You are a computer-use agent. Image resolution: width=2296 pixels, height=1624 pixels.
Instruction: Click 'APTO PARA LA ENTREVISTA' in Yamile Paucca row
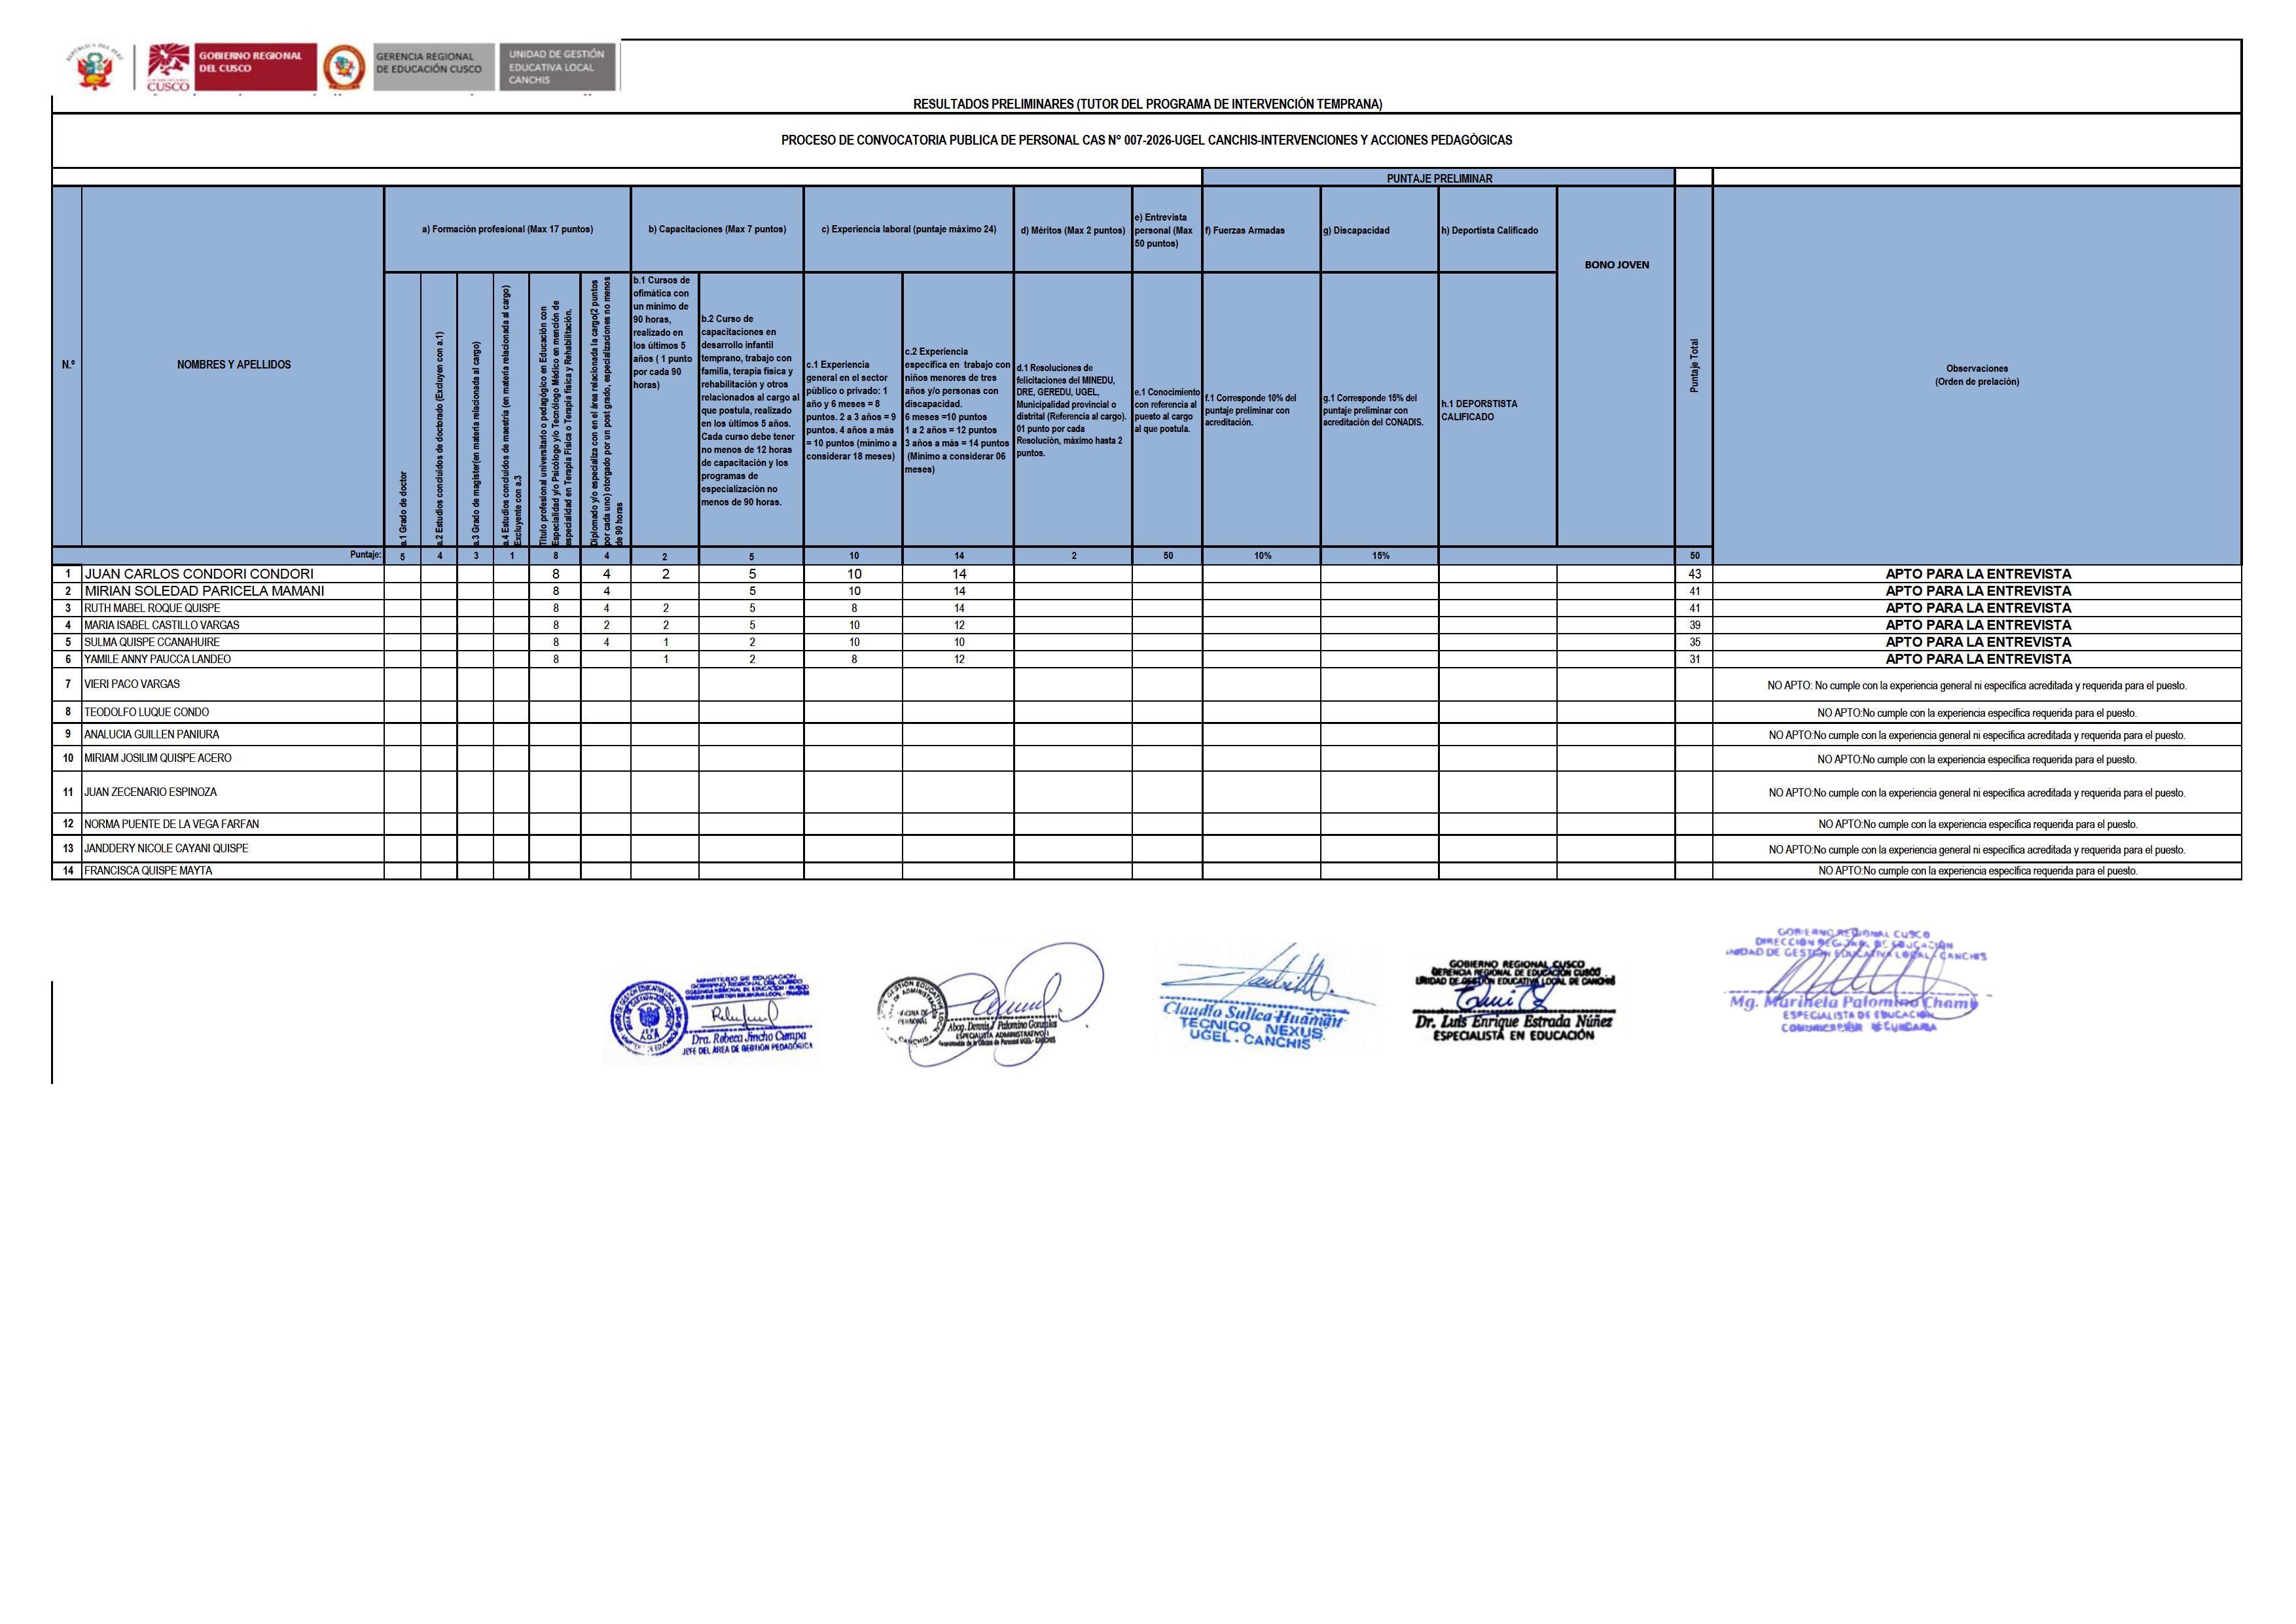tap(1978, 659)
